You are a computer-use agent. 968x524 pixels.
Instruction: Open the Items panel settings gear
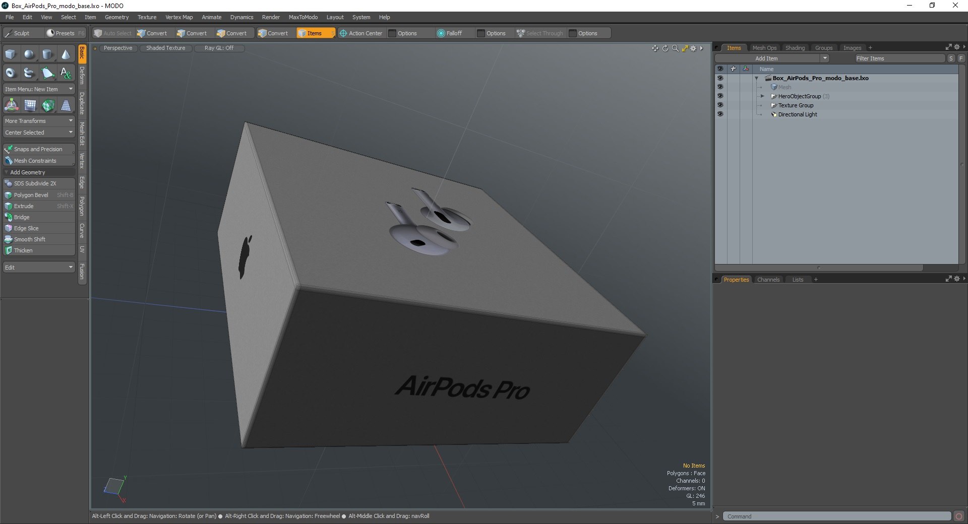click(x=957, y=47)
